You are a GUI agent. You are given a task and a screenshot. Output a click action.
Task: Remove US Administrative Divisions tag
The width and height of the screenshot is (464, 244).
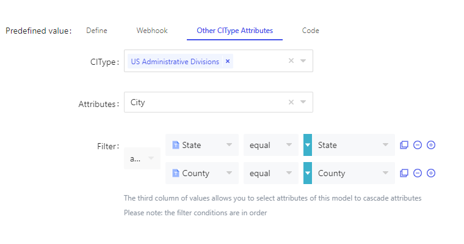[228, 61]
